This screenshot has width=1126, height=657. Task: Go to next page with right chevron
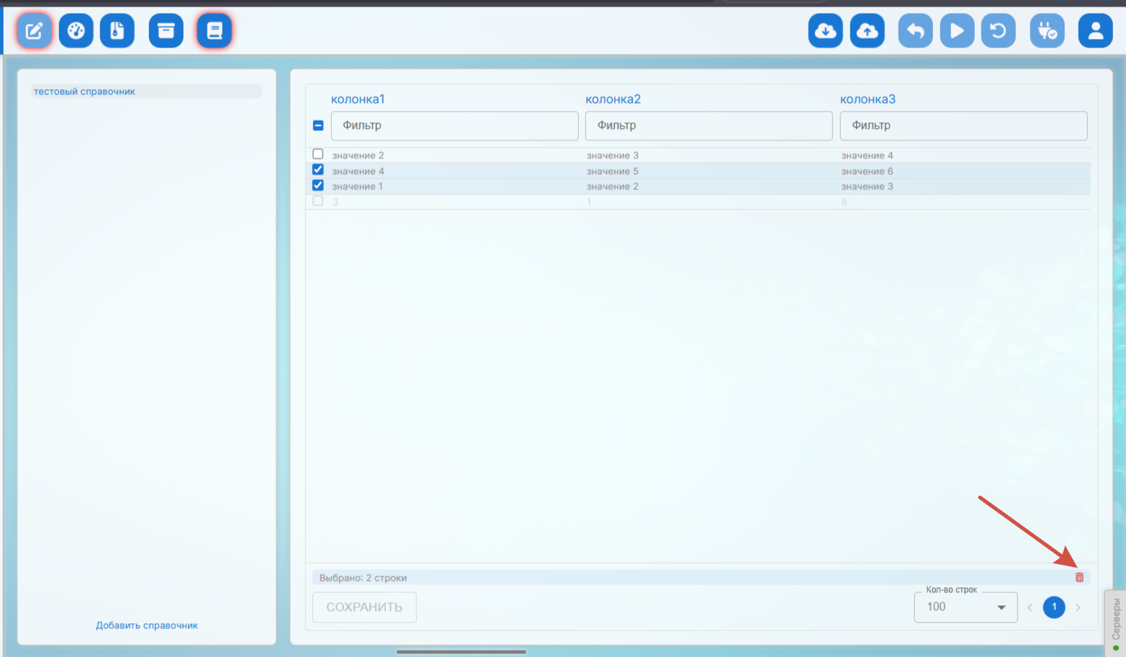1078,607
